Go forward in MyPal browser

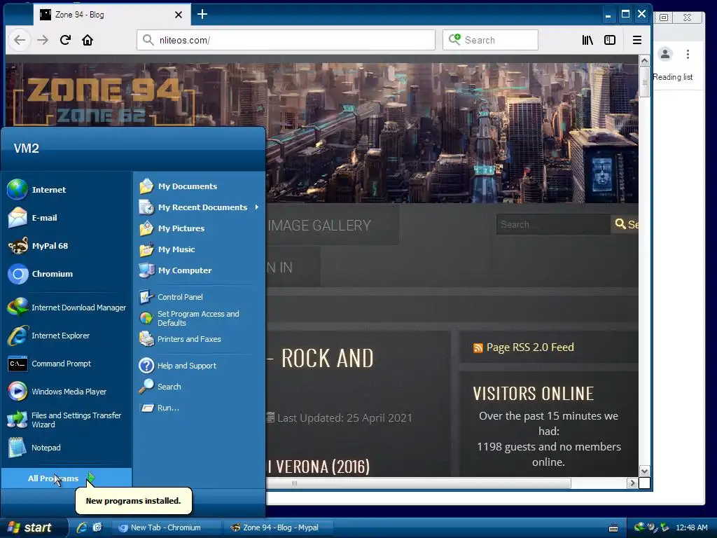coord(43,40)
